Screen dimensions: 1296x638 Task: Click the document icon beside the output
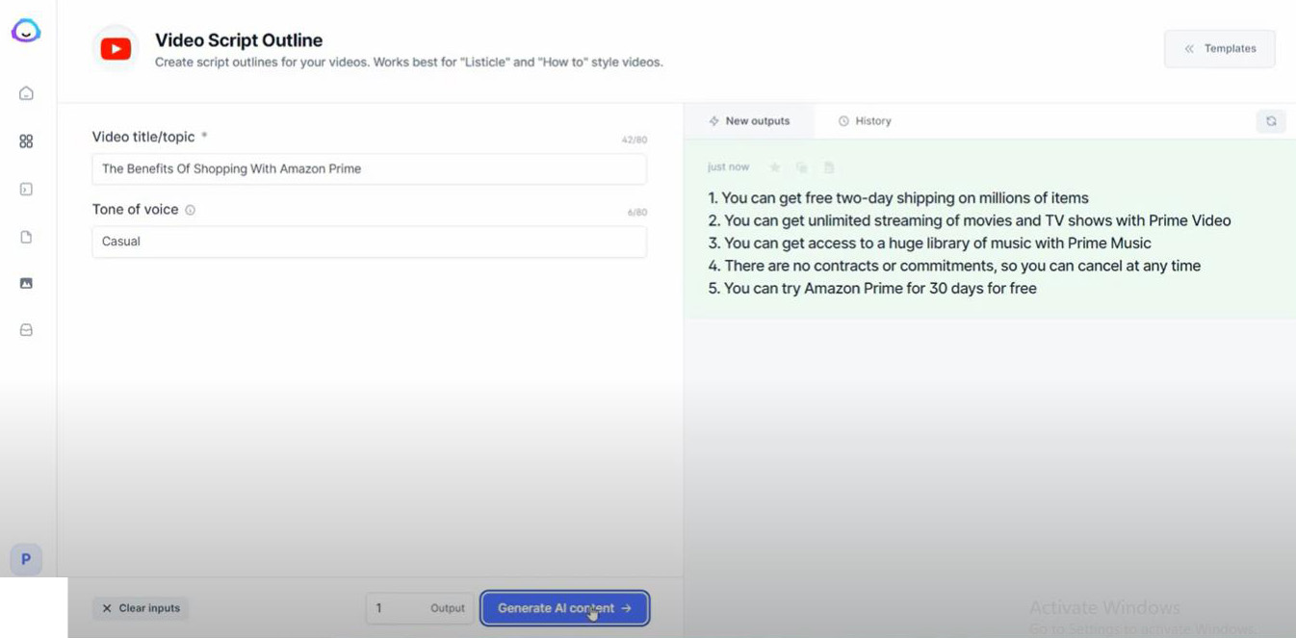(x=828, y=167)
